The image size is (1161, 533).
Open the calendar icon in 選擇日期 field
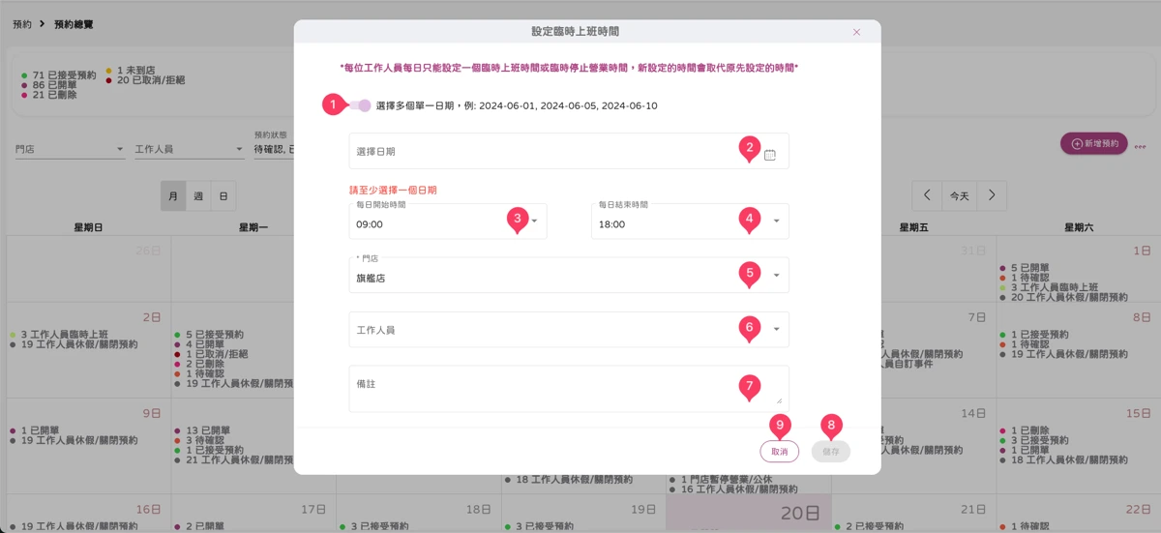pyautogui.click(x=770, y=154)
